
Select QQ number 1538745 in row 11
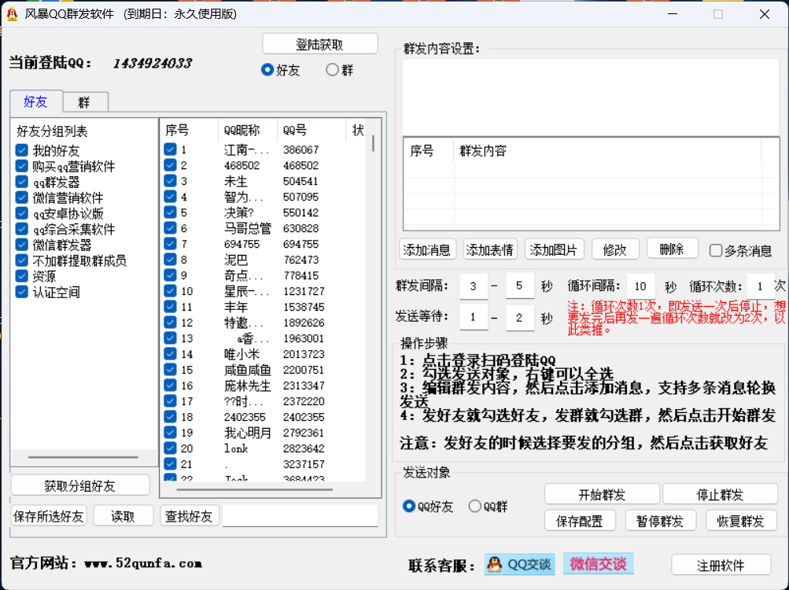click(x=304, y=307)
